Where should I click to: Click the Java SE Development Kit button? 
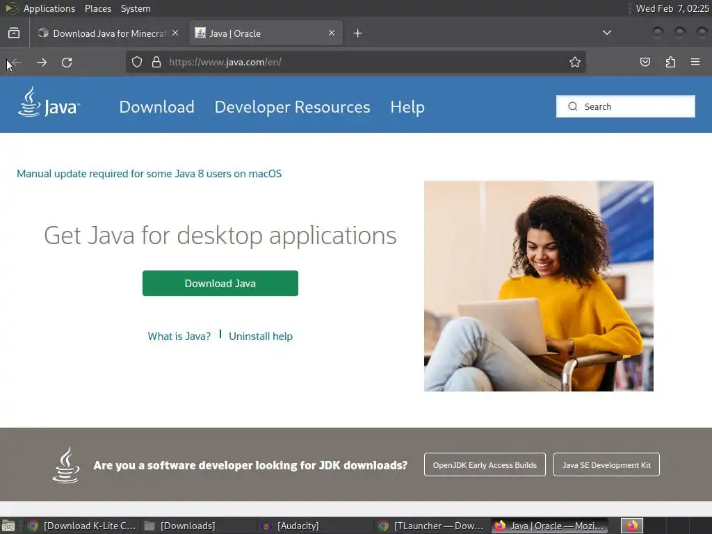[x=606, y=464]
